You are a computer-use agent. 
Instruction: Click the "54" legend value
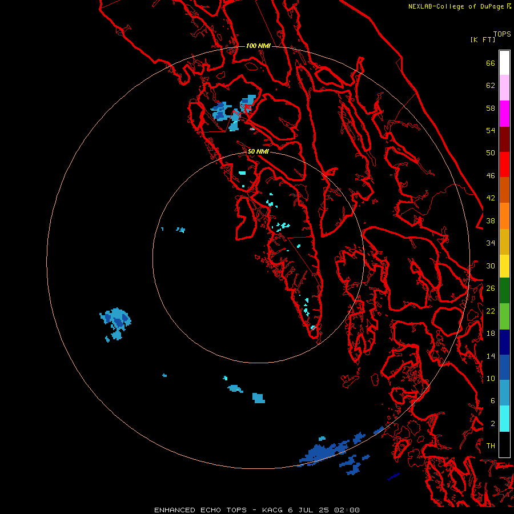pos(491,130)
